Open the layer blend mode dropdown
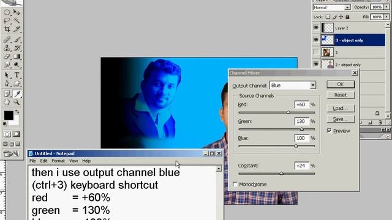Image resolution: width=392 pixels, height=220 pixels. (347, 7)
